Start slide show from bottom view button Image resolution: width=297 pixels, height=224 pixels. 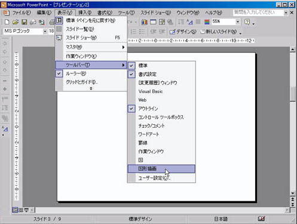26,210
